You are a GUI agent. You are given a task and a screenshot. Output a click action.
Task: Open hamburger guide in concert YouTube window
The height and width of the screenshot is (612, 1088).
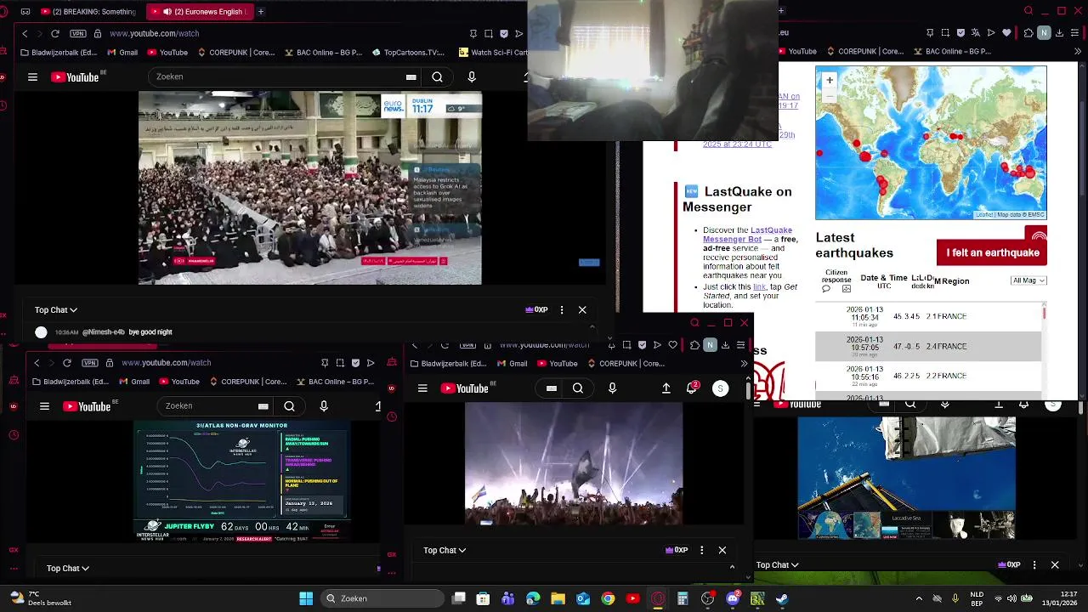[x=422, y=388]
